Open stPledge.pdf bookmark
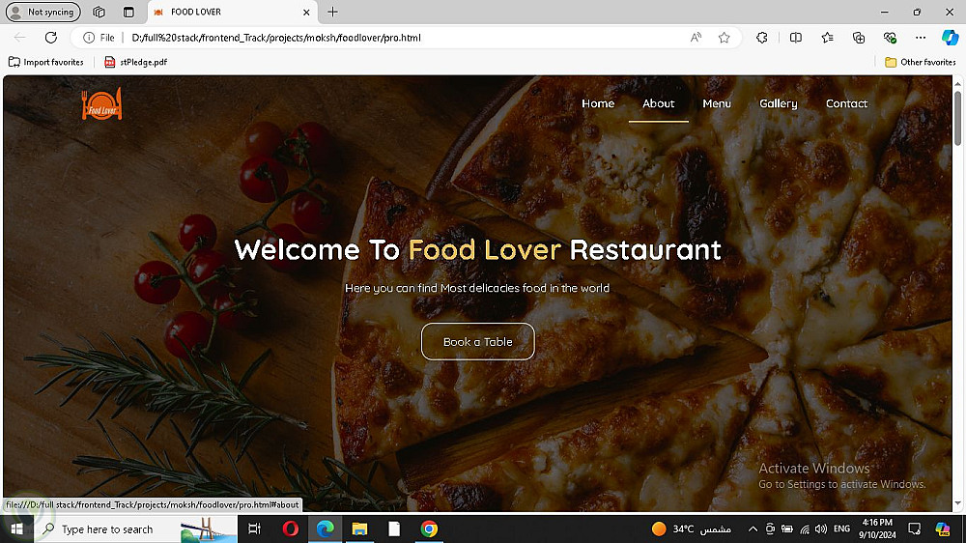 click(135, 62)
